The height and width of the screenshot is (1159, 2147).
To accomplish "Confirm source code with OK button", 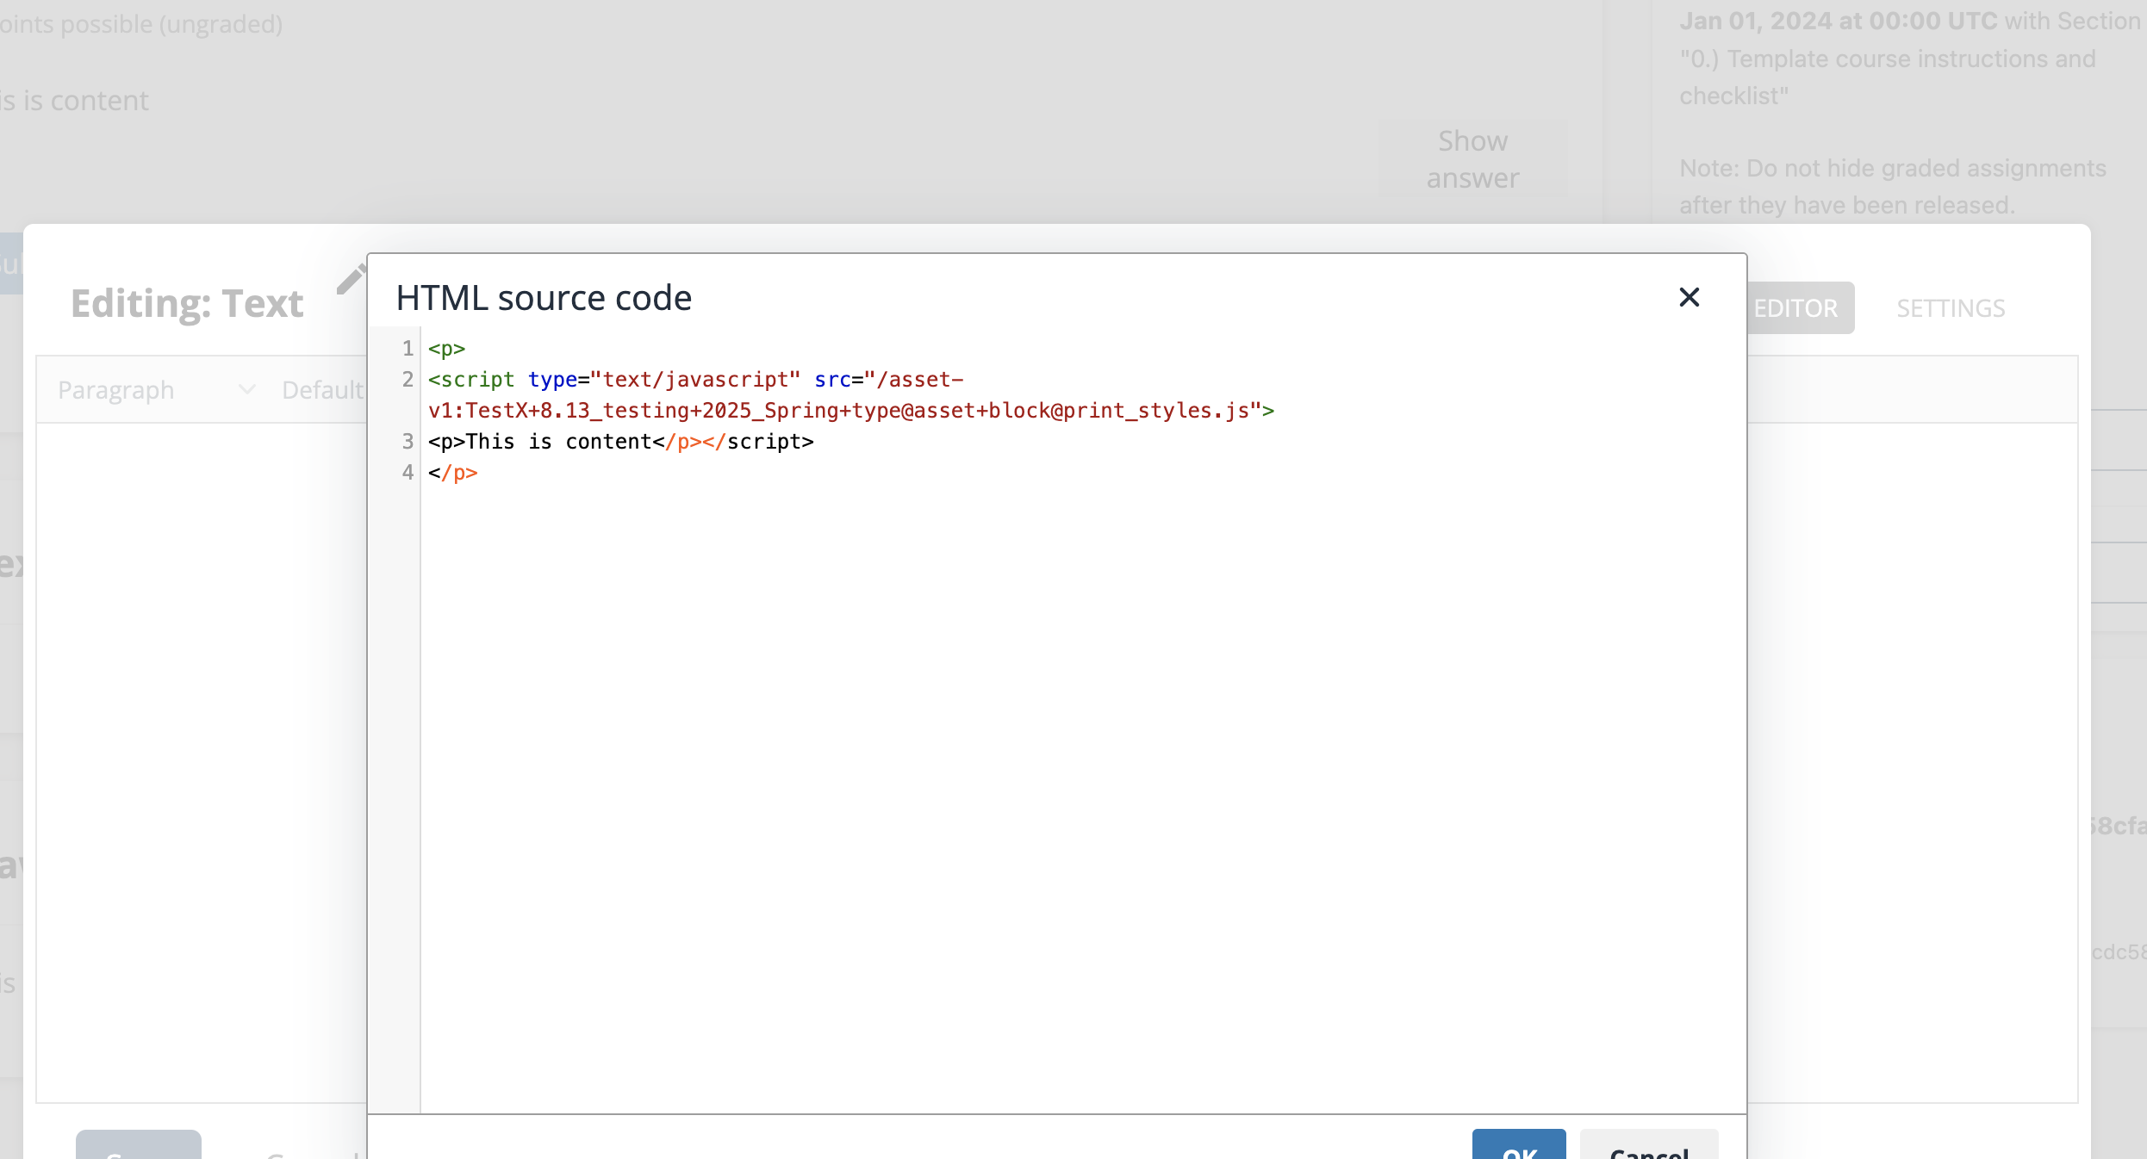I will [1518, 1147].
